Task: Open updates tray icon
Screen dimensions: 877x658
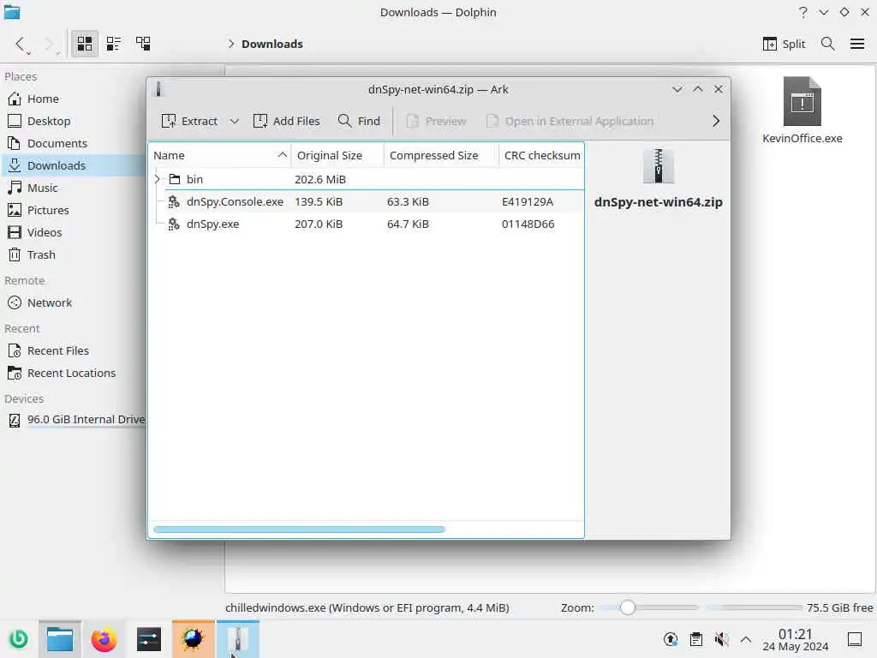Action: coord(671,639)
